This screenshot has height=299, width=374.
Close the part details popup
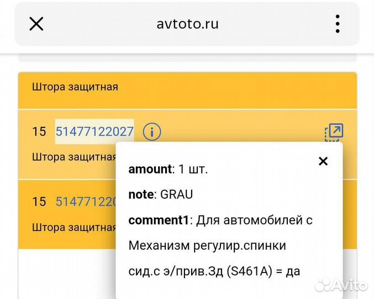[x=323, y=161]
